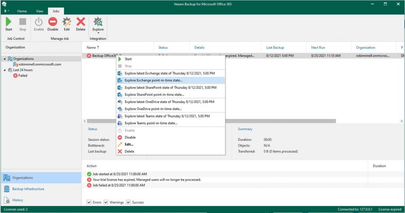Click scroll-left arrow of job list

pyautogui.click(x=85, y=121)
